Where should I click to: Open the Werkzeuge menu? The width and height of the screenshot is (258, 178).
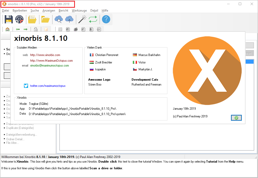coord(79,11)
